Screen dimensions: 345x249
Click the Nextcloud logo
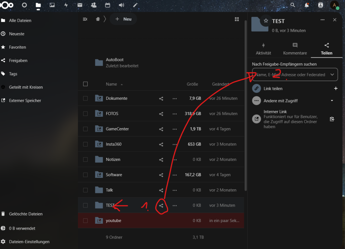click(7, 5)
